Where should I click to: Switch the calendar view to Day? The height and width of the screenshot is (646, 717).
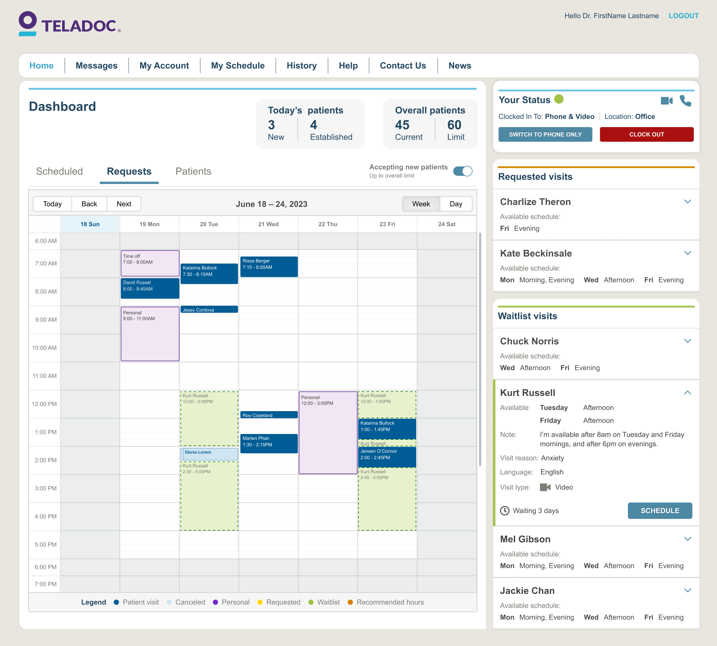[x=457, y=204]
